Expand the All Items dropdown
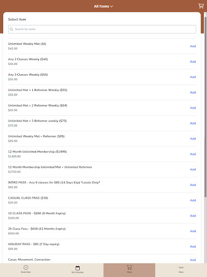 (x=103, y=6)
